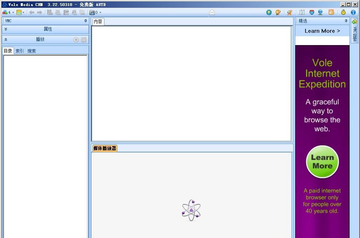This screenshot has height=238, width=360.
Task: Click the green Learn More round button
Action: click(322, 162)
